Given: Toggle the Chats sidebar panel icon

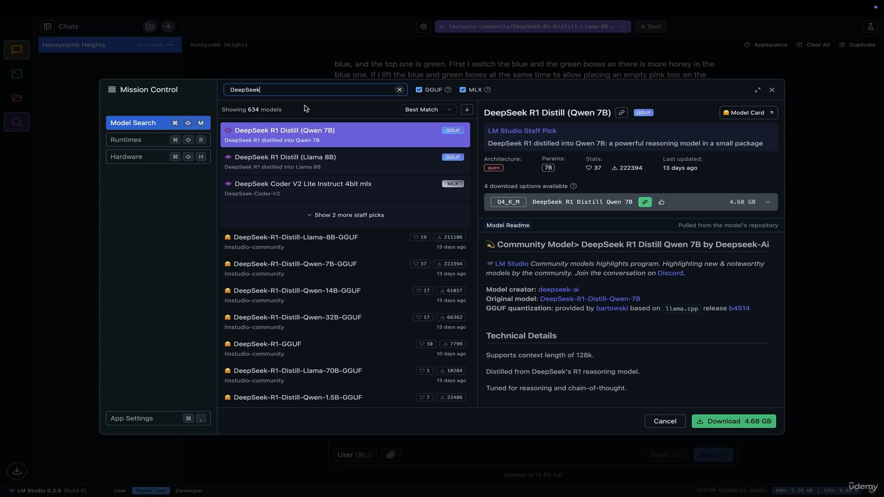Looking at the screenshot, I should (47, 27).
